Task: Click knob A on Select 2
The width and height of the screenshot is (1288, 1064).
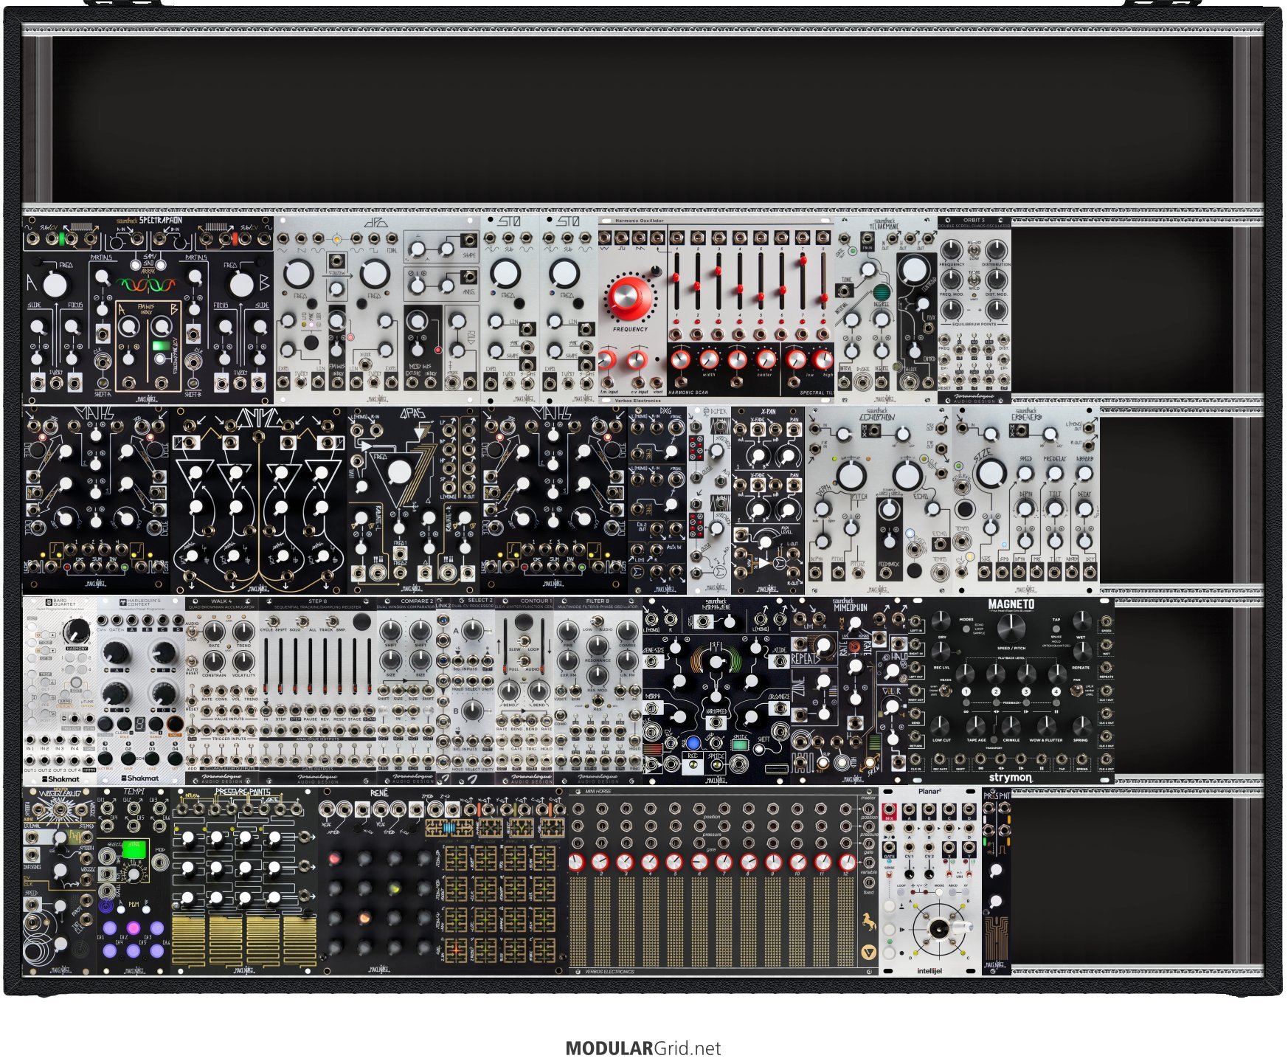Action: pyautogui.click(x=474, y=632)
